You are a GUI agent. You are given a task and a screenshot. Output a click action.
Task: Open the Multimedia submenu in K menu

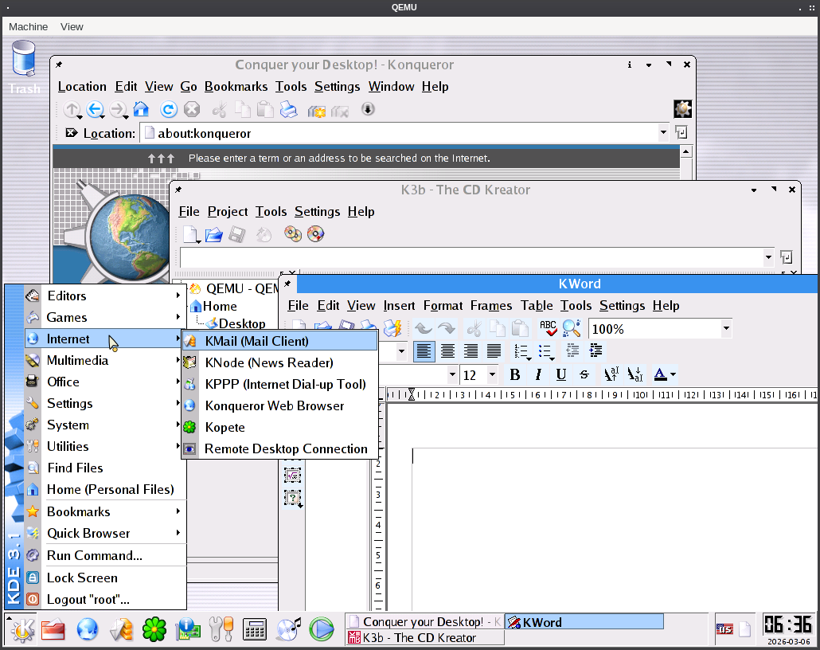(77, 360)
